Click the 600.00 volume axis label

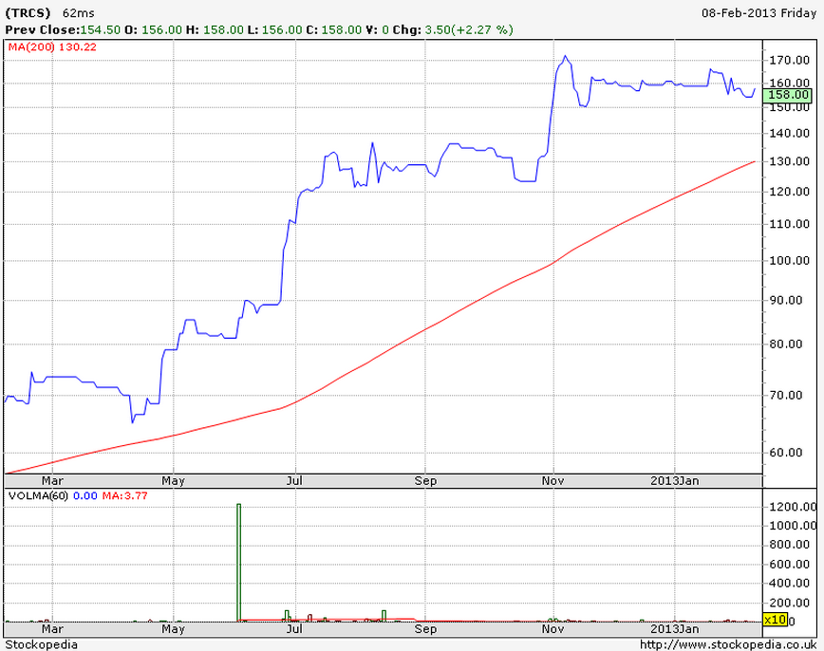click(789, 565)
